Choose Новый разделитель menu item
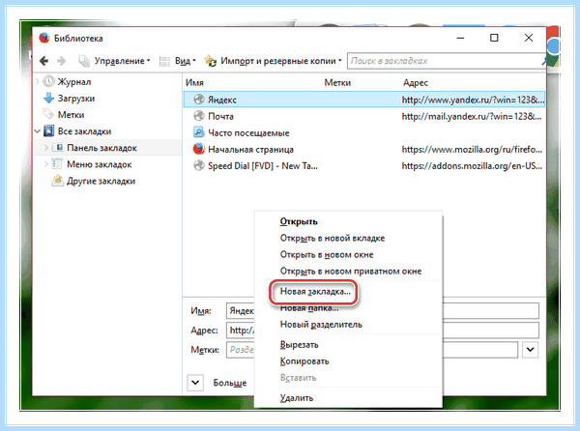Image resolution: width=580 pixels, height=431 pixels. (x=321, y=325)
